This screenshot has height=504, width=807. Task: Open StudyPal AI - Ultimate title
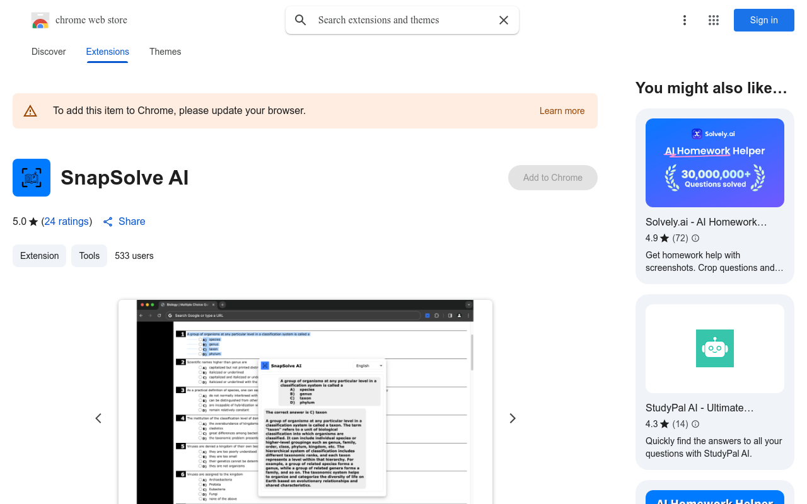700,408
